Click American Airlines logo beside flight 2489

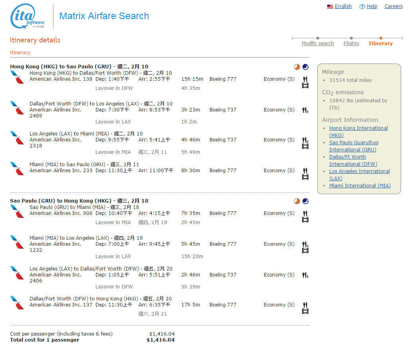(17, 107)
